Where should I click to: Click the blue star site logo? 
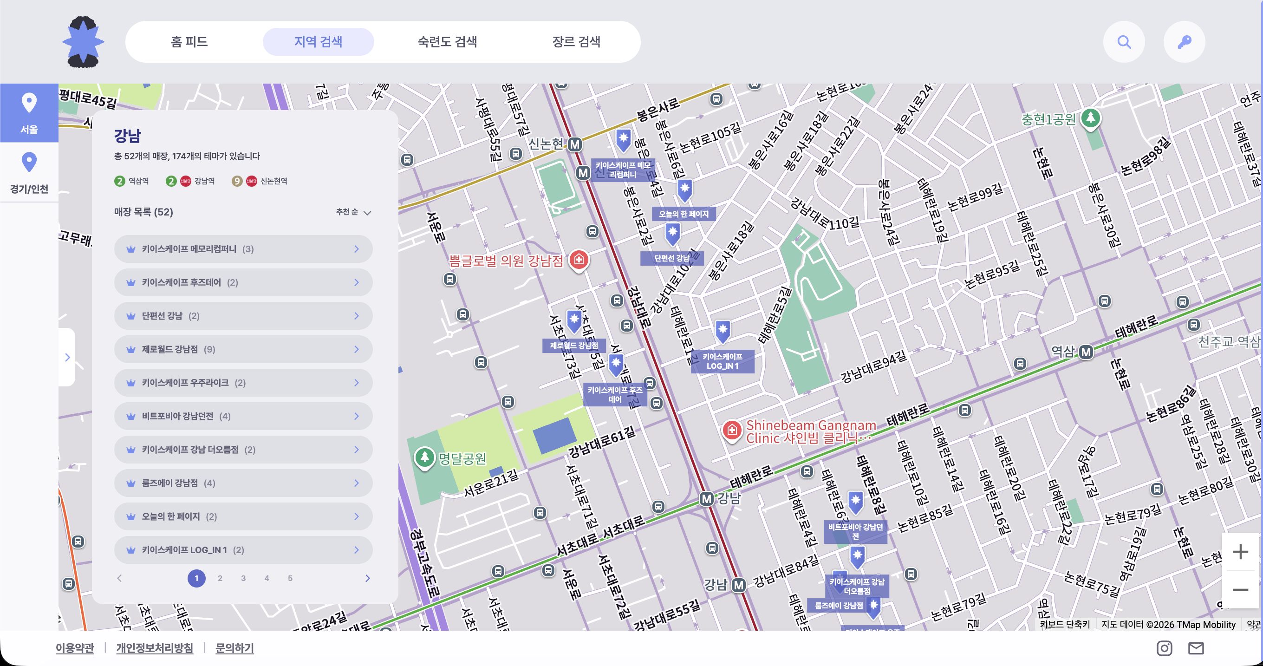click(x=84, y=42)
